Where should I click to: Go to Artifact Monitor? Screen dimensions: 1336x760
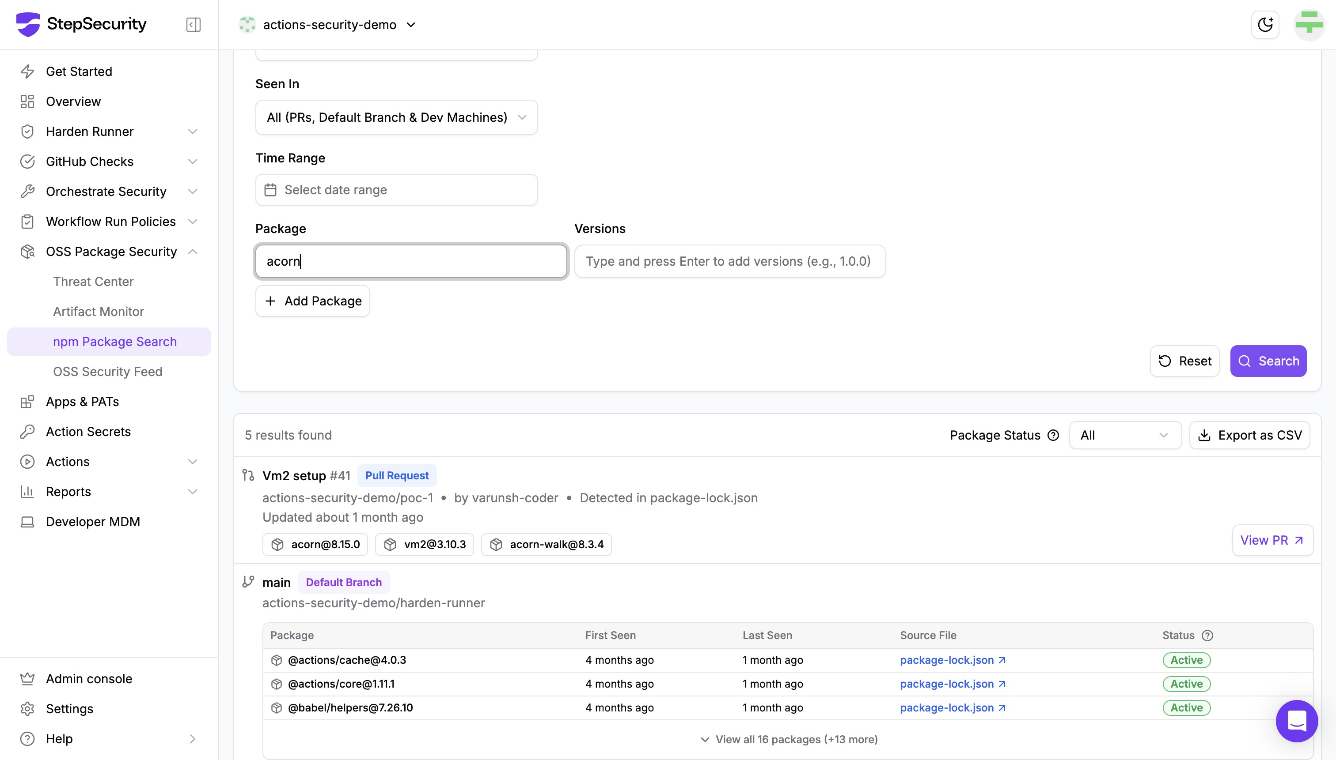click(98, 312)
